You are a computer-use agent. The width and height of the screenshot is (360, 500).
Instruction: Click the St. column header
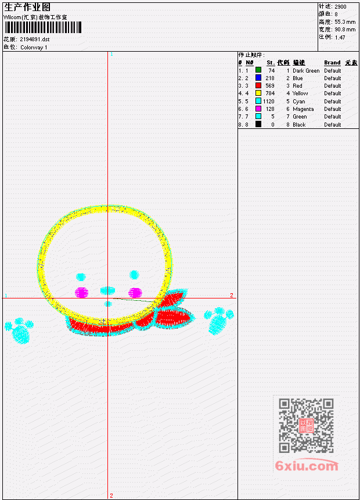click(271, 63)
